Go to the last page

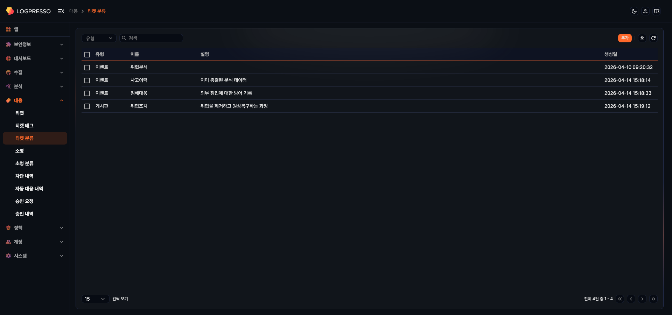[653, 299]
